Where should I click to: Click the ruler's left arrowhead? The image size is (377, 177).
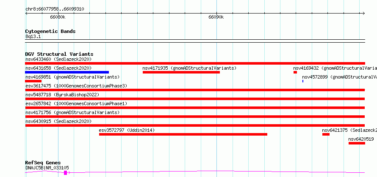pyautogui.click(x=27, y=14)
